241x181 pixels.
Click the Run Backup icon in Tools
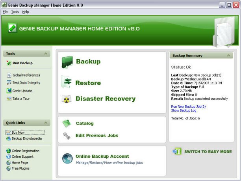9,63
